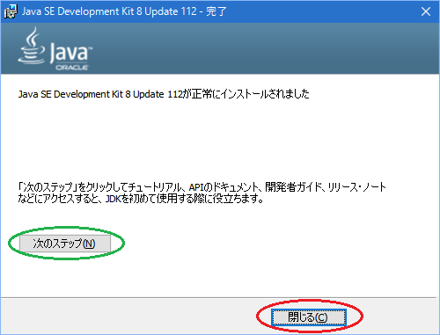This screenshot has width=440, height=335.
Task: Close the installer window with X
Action: coord(426,11)
